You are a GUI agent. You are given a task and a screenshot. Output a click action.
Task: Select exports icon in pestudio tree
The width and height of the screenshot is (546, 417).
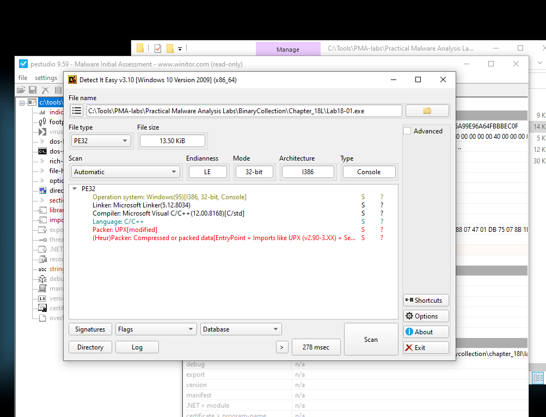coord(42,230)
